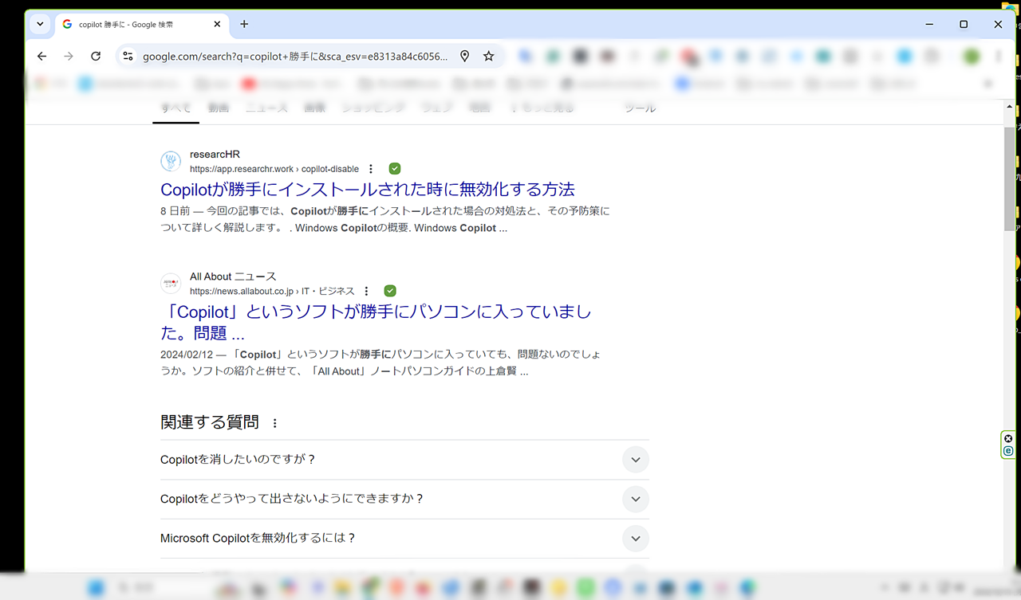Select the "copilot 勝手に - Google 検索" tab
Screen dimensions: 1021x600
pyautogui.click(x=142, y=24)
